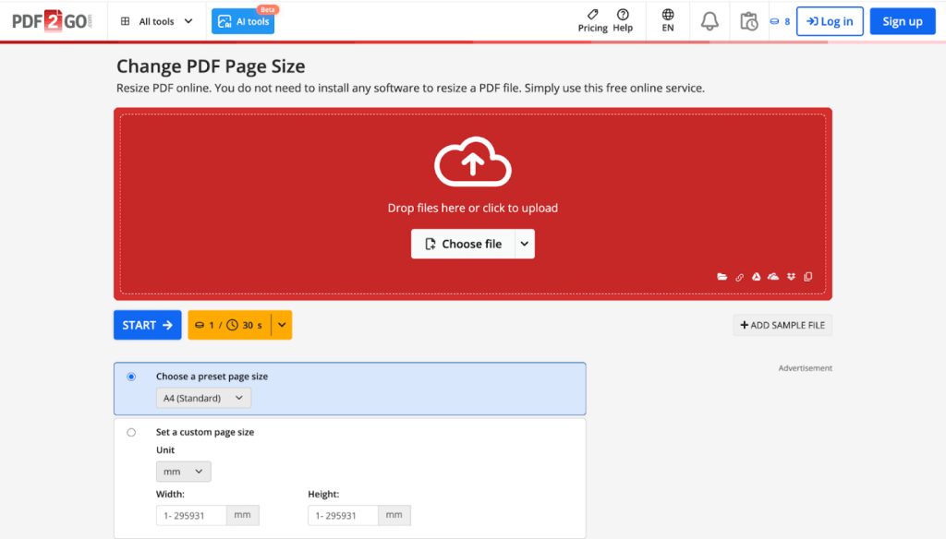The image size is (946, 539).
Task: Browse local files with the folder icon
Action: coord(722,276)
